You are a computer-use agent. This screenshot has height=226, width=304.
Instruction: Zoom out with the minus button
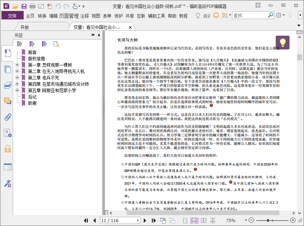click(251, 220)
